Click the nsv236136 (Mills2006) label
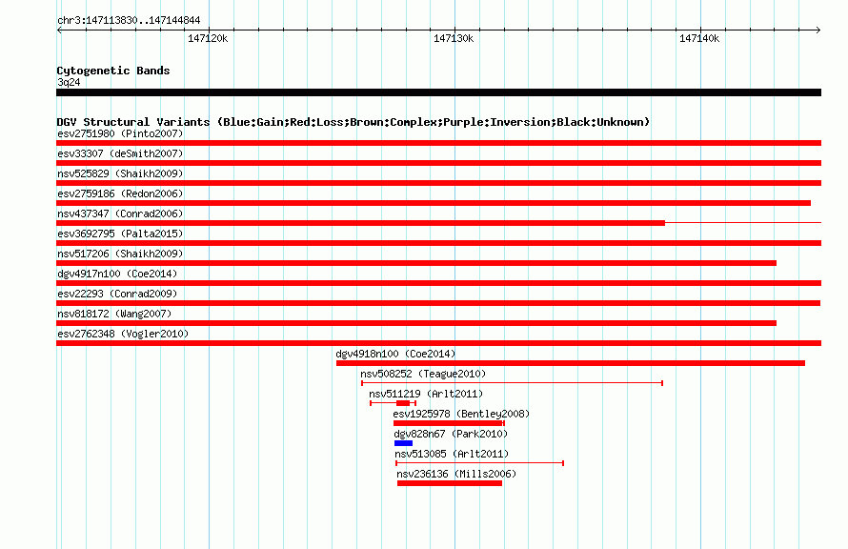Screen dimensions: 848x549 point(456,474)
